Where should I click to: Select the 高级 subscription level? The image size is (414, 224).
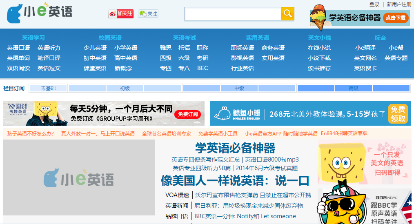pos(354,88)
